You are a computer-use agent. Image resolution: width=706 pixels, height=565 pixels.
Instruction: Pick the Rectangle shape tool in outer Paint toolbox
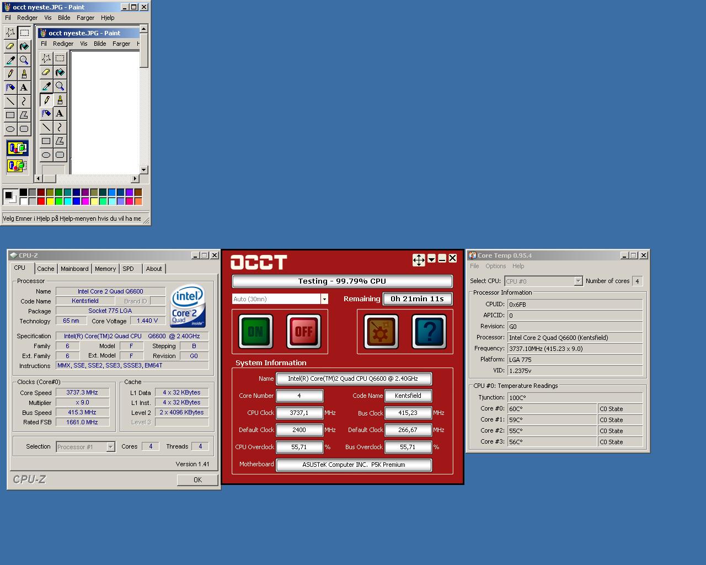point(10,115)
